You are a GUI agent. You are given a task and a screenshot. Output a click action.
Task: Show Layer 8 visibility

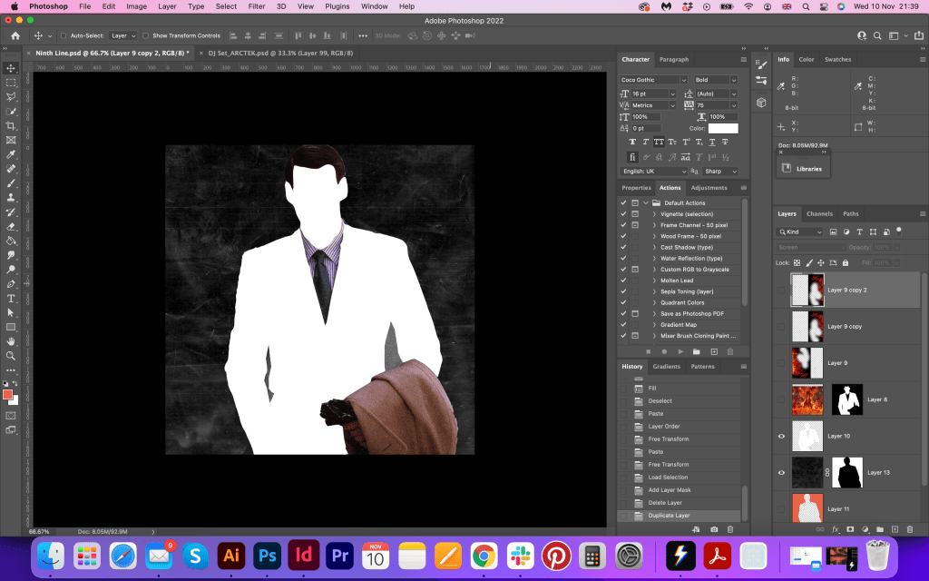[781, 399]
